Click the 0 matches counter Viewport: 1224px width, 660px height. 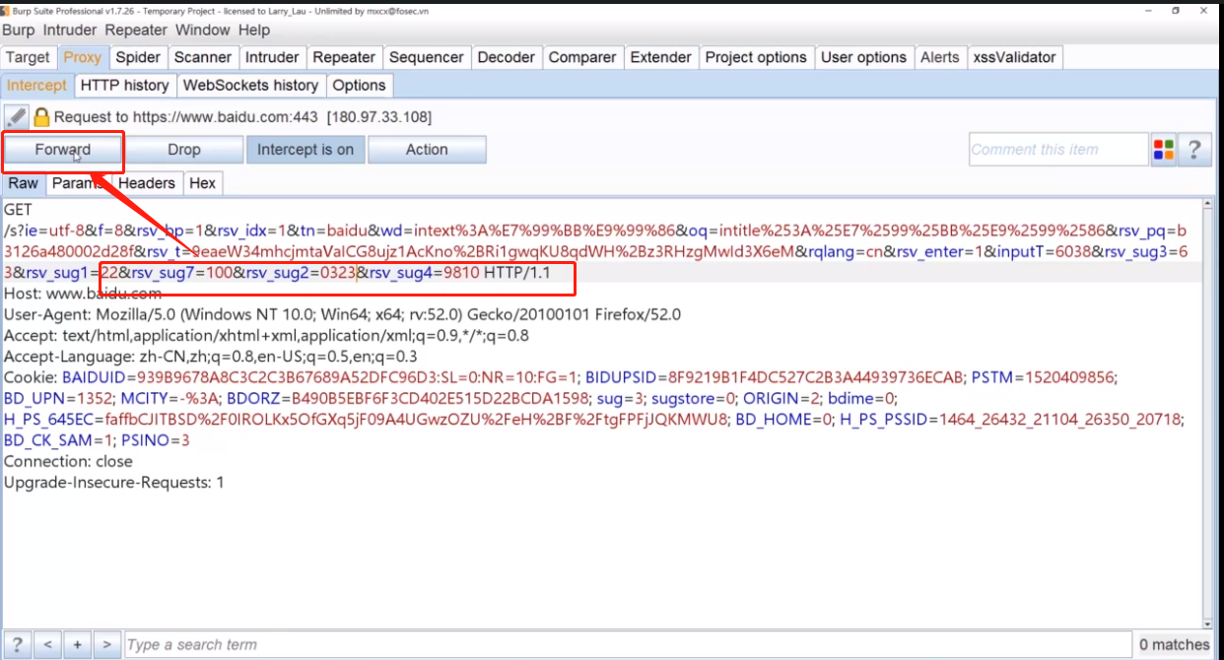[x=1174, y=644]
